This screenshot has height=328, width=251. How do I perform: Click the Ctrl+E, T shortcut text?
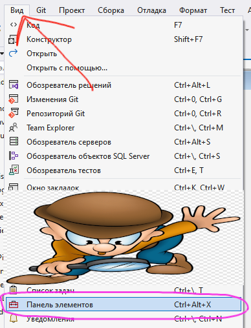pos(189,170)
